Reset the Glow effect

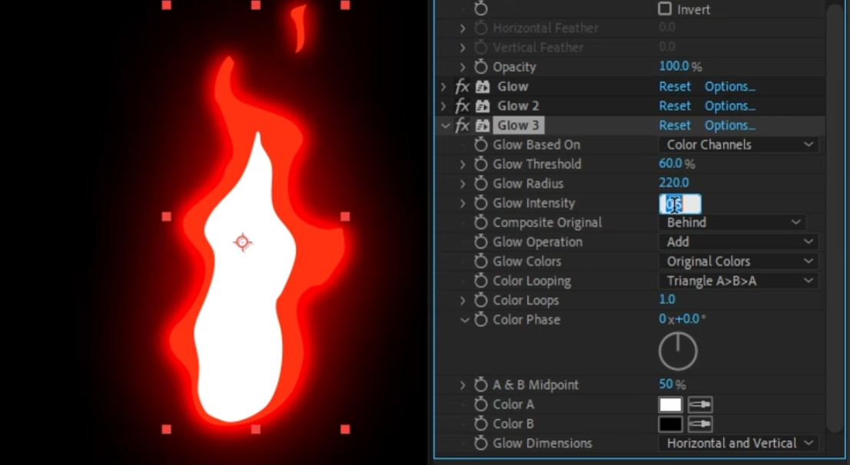point(675,87)
